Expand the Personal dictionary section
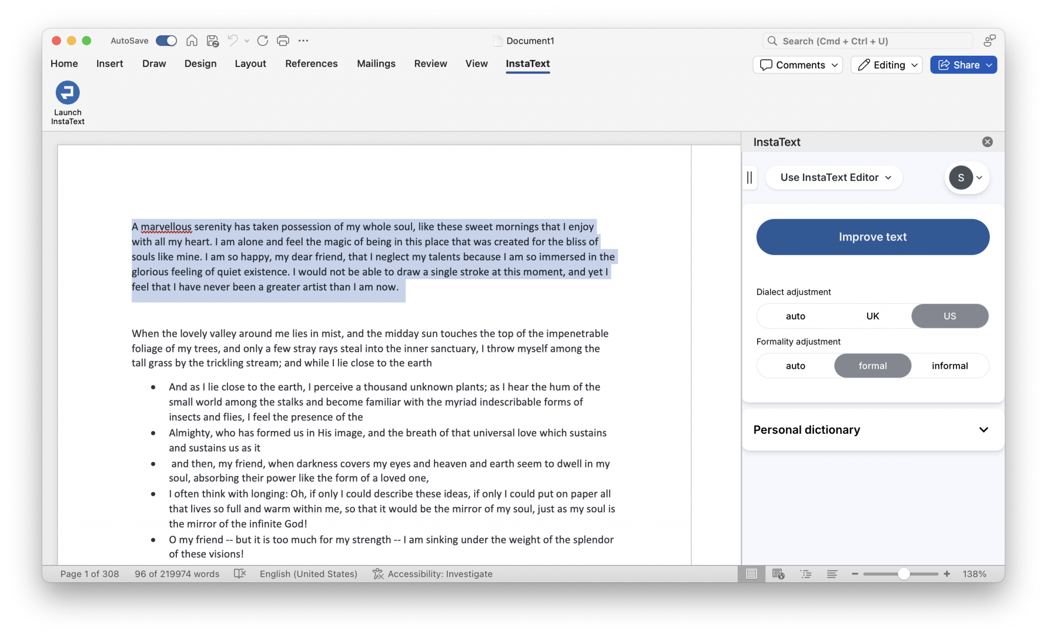The height and width of the screenshot is (638, 1047). click(871, 430)
